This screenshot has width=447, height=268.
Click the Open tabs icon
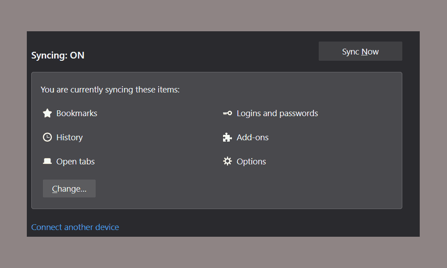point(48,161)
